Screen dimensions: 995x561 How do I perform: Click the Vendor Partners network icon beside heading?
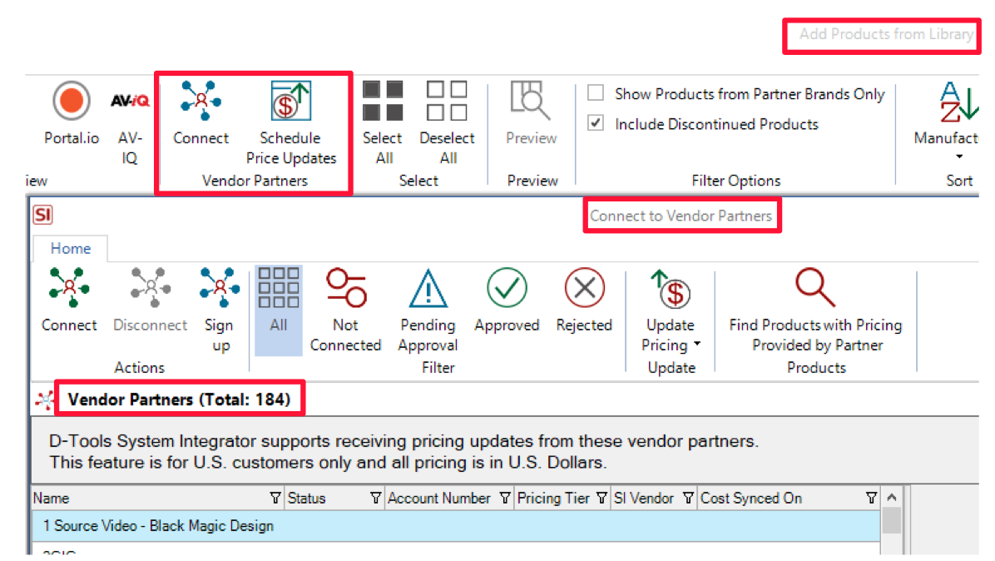(x=44, y=400)
